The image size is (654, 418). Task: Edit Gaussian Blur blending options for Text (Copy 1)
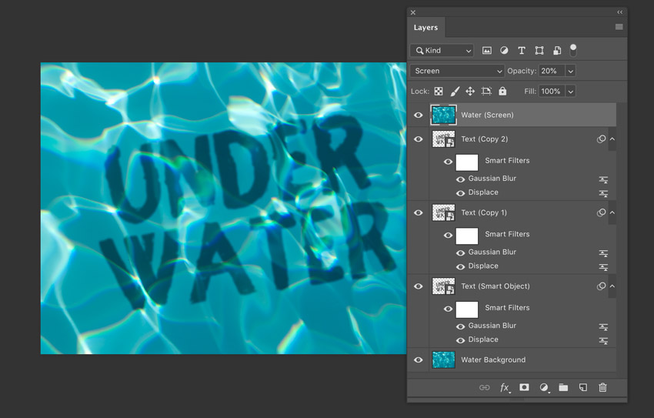[x=603, y=253]
